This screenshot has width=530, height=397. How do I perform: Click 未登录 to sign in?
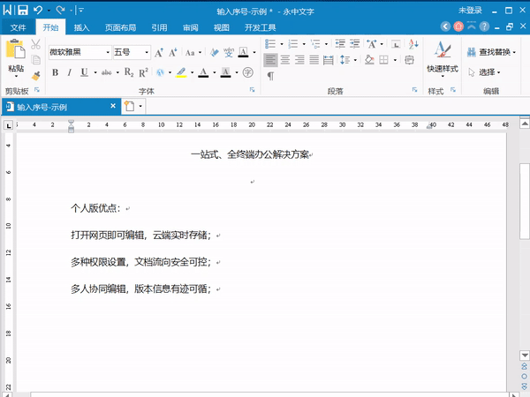(471, 11)
